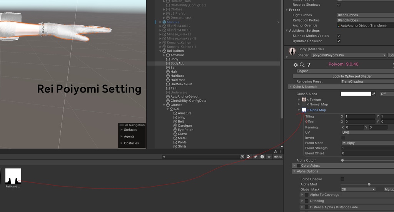Screen dimensions: 394x212
Task: Click the Alpha Cutoff slider handle
Action: [x=342, y=160]
